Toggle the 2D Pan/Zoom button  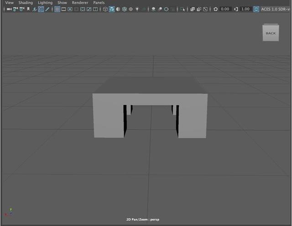(x=41, y=9)
